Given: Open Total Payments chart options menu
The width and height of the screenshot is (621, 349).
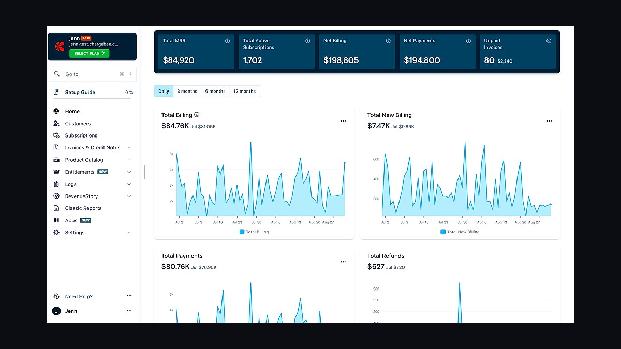Looking at the screenshot, I should pyautogui.click(x=343, y=262).
